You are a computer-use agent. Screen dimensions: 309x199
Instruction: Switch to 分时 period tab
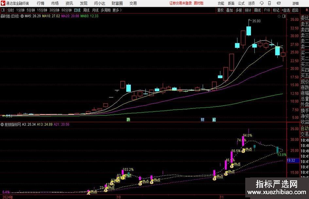point(11,10)
